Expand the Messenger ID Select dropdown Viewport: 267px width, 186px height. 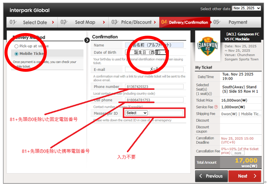[x=136, y=113]
